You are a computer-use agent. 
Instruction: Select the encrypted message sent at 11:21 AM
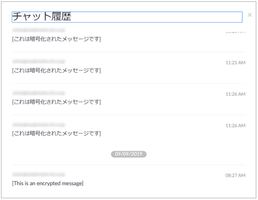pyautogui.click(x=57, y=70)
